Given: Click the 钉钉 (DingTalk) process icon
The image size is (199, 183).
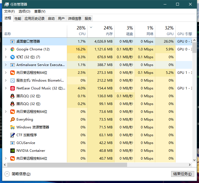Looking at the screenshot, I should 13,57.
